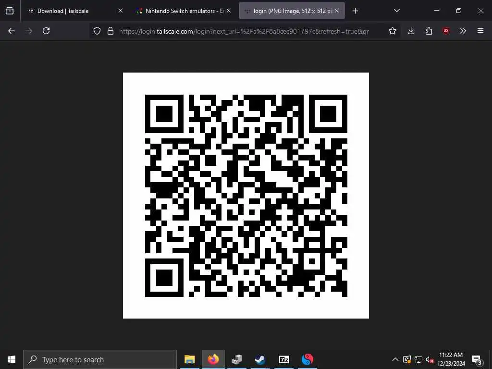Go back to the previous page
Screen dimensions: 492x369
[x=12, y=31]
